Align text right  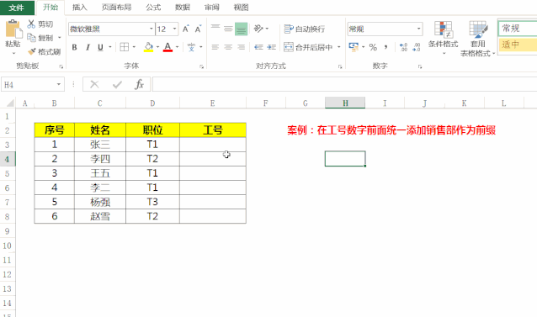(241, 47)
